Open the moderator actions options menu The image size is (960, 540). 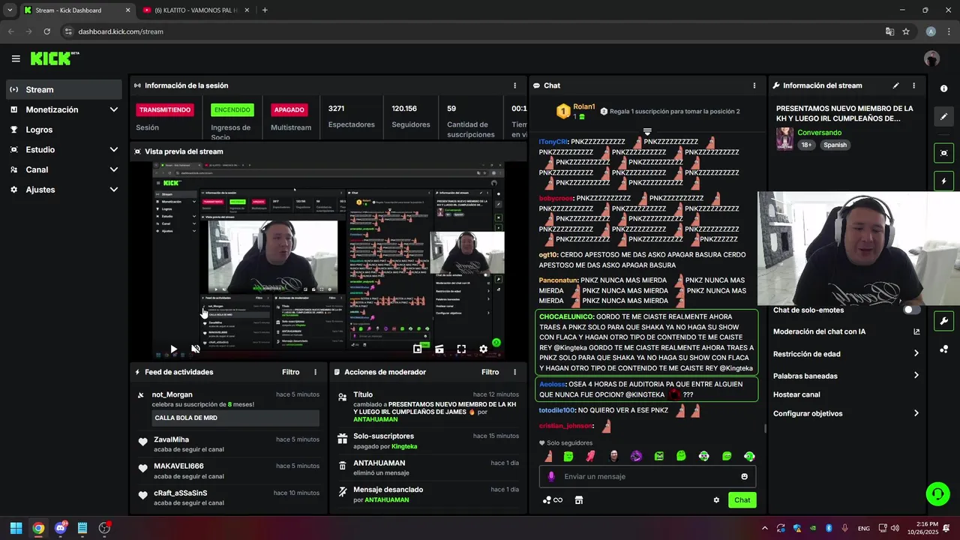[x=514, y=372]
